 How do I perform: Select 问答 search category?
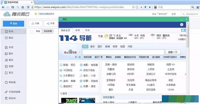130,47
